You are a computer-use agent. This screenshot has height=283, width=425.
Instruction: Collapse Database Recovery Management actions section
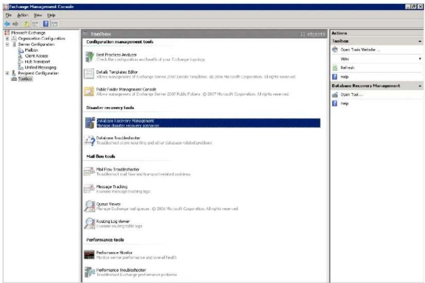[x=420, y=86]
